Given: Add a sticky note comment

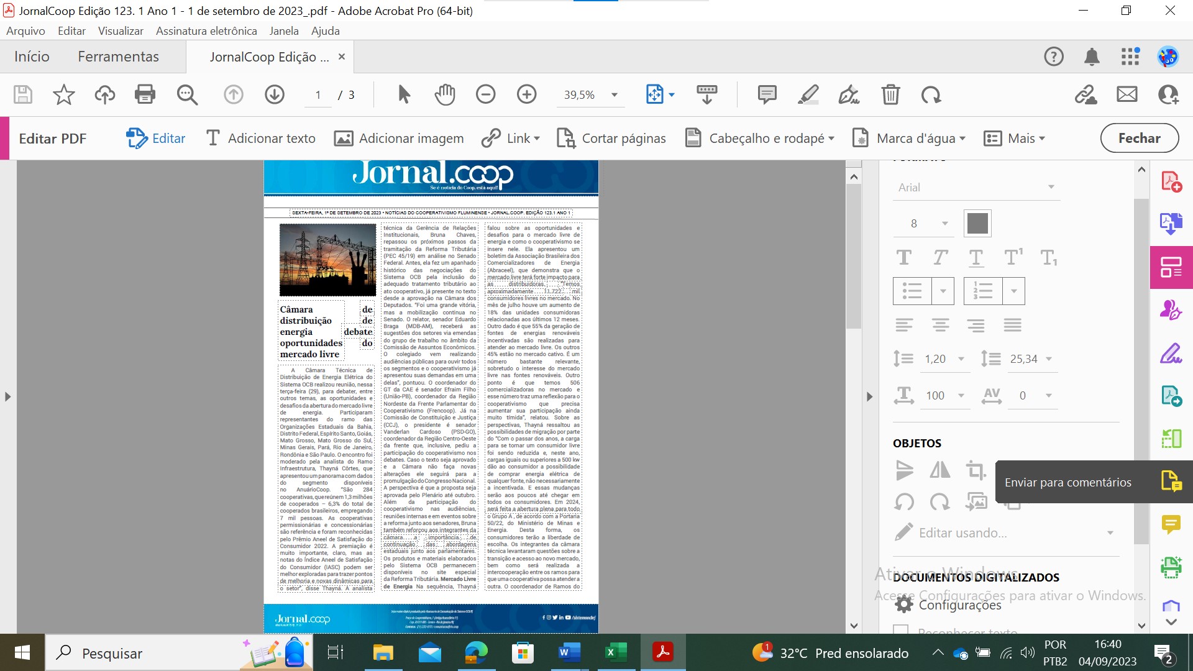Looking at the screenshot, I should coord(766,94).
